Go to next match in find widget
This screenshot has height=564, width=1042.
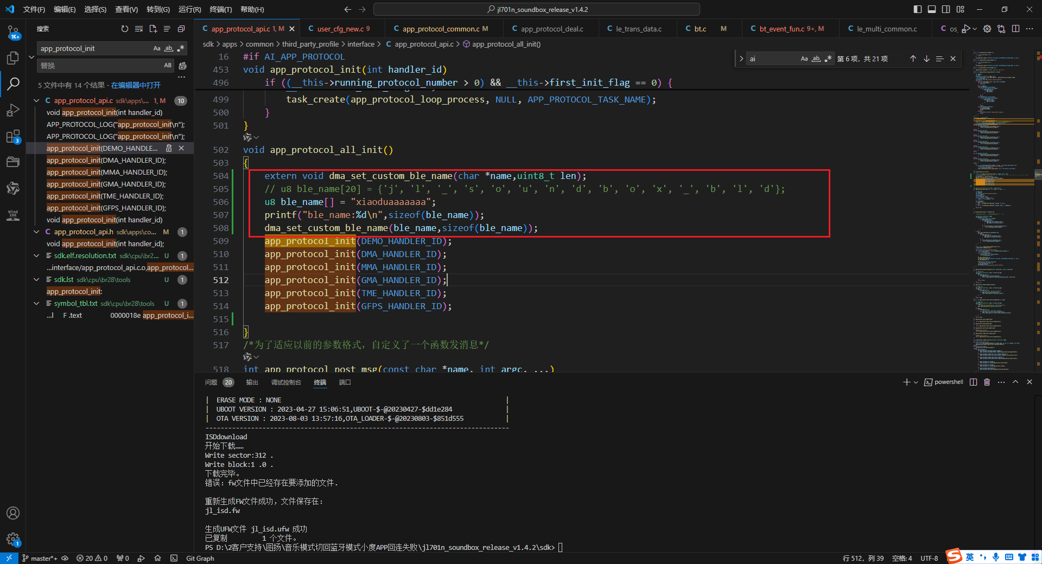coord(926,59)
